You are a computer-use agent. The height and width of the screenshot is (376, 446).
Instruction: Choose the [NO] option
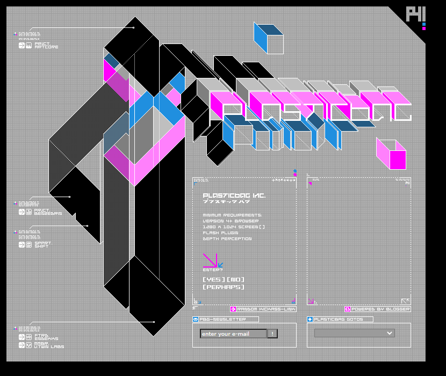pos(236,279)
